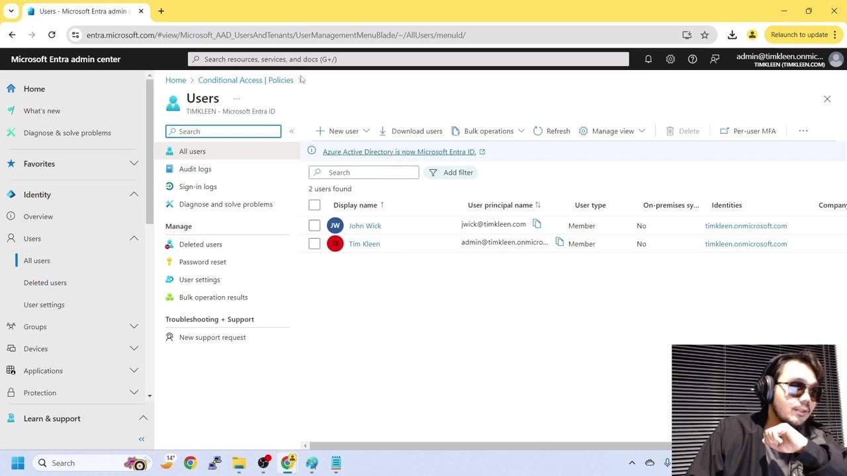Open admin account avatar
This screenshot has width=847, height=476.
836,59
